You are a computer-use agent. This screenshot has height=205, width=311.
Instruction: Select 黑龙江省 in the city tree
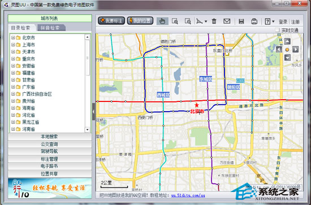click(x=31, y=122)
